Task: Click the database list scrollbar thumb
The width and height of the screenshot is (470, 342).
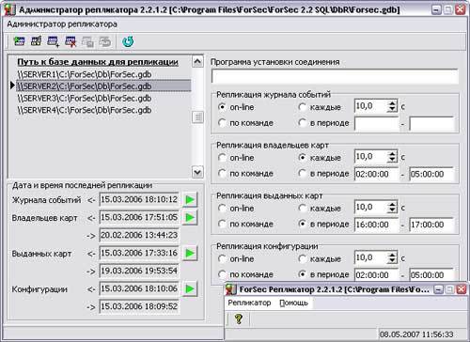Action: (197, 117)
